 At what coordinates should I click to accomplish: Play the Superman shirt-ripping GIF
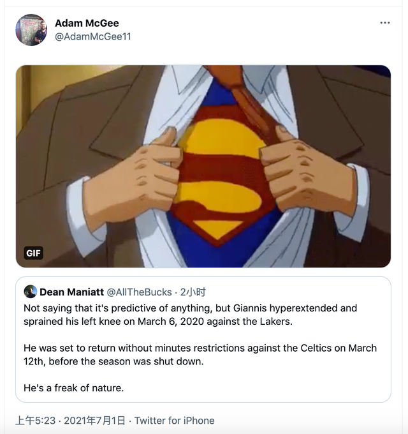[x=203, y=166]
